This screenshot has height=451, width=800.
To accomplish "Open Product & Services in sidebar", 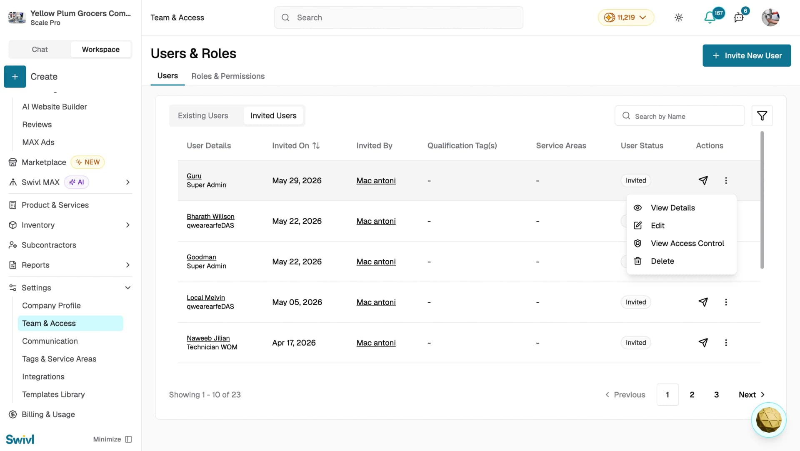I will (x=55, y=205).
